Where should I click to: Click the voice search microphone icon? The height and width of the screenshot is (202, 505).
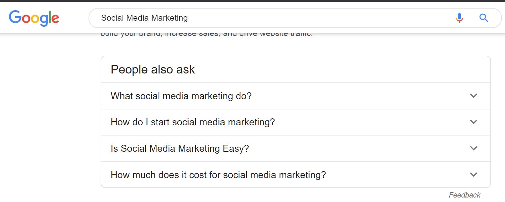click(459, 18)
